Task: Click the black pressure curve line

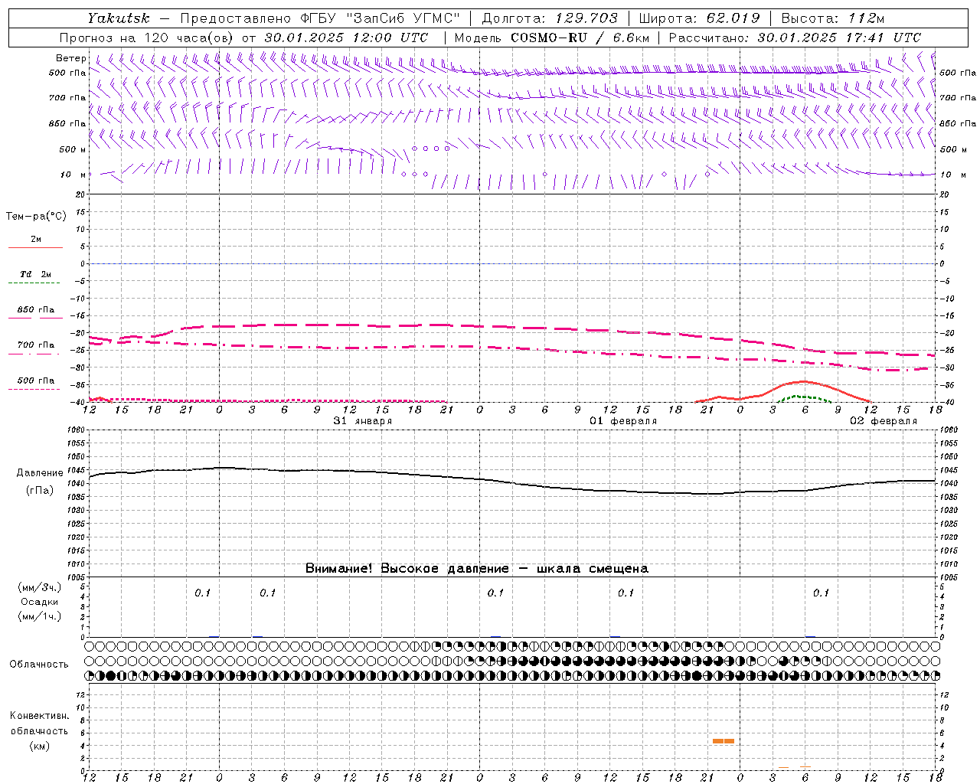Action: [x=512, y=483]
